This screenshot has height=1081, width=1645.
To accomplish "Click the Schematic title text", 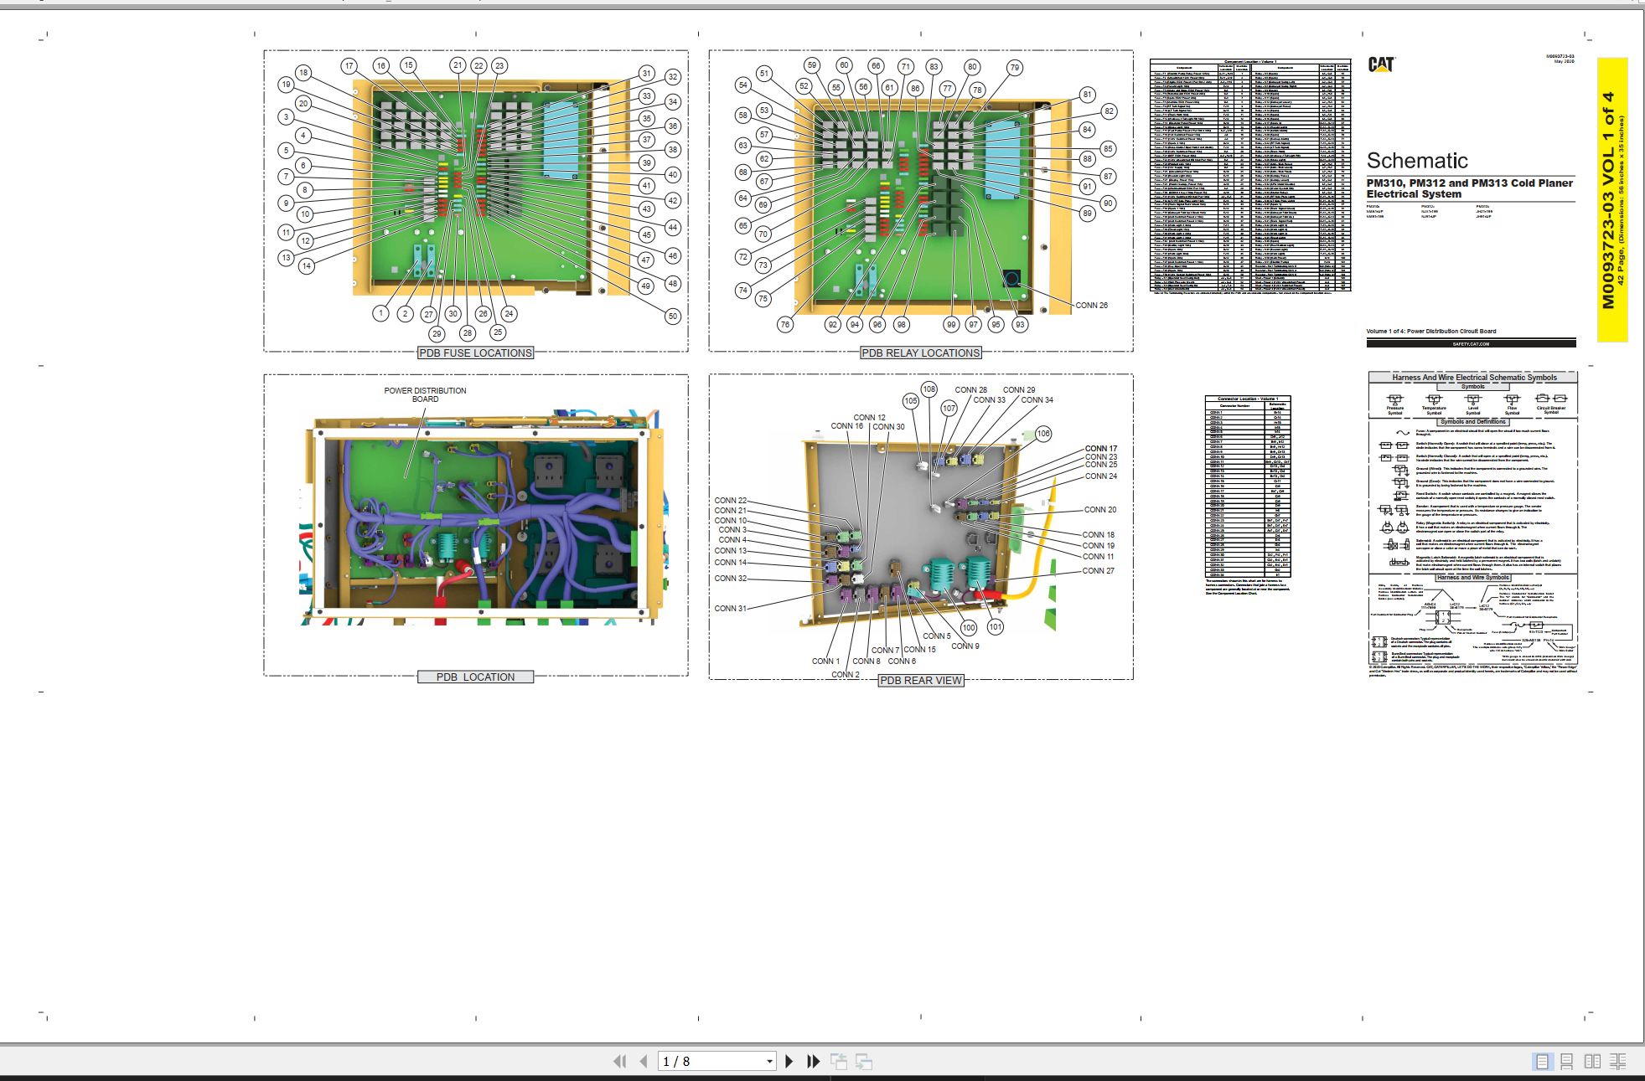I will (1417, 161).
